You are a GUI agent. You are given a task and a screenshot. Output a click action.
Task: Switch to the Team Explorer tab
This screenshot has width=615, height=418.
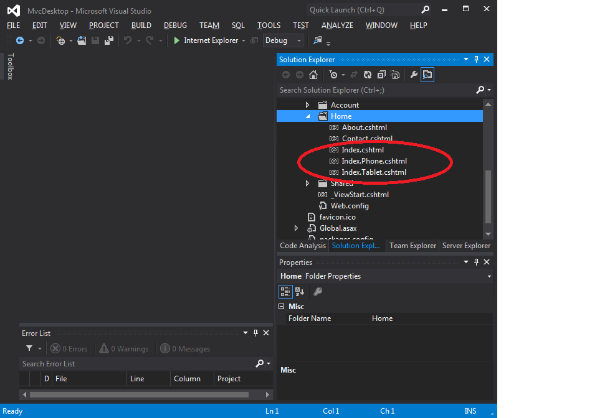pyautogui.click(x=412, y=246)
